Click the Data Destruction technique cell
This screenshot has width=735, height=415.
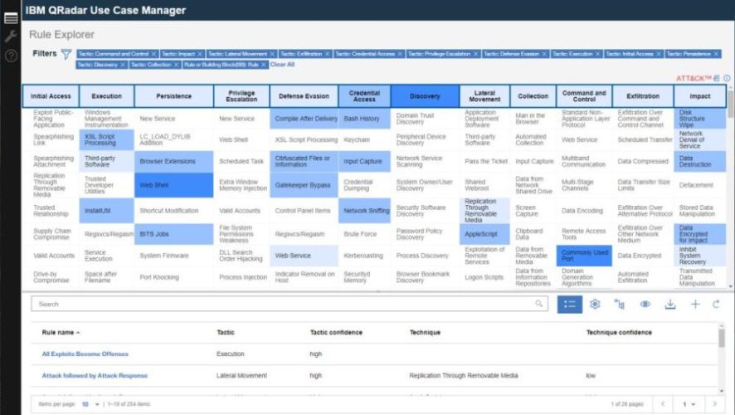700,161
